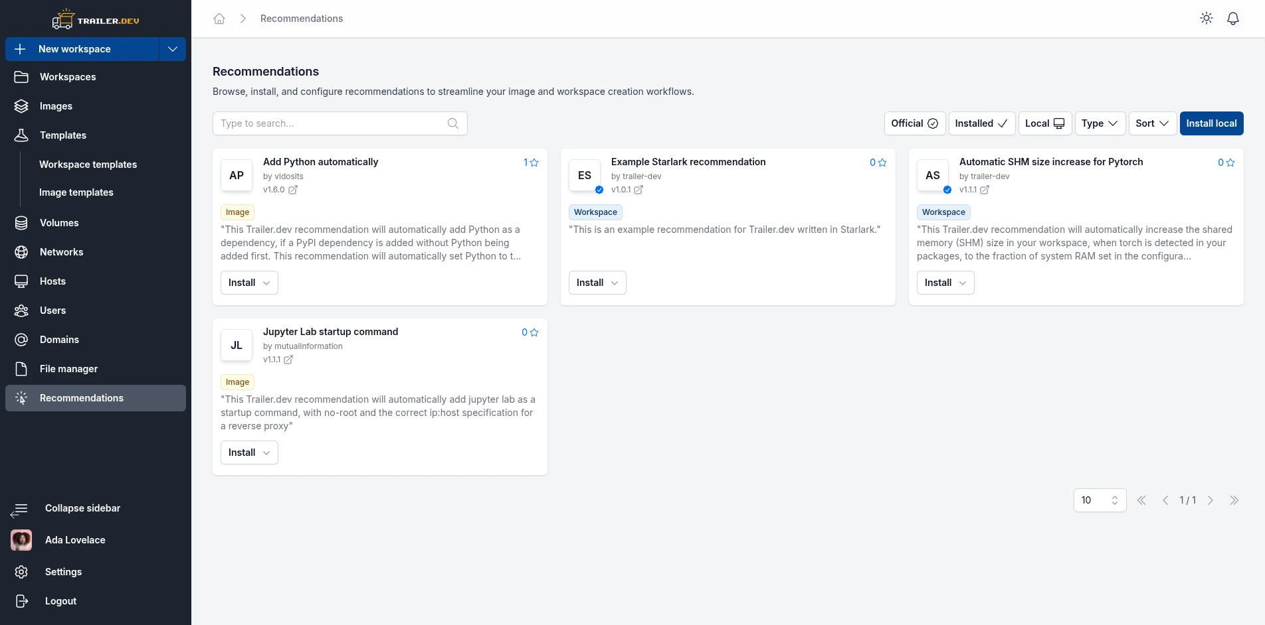Open external link next to v1.6.0
The height and width of the screenshot is (625, 1265).
coord(293,190)
